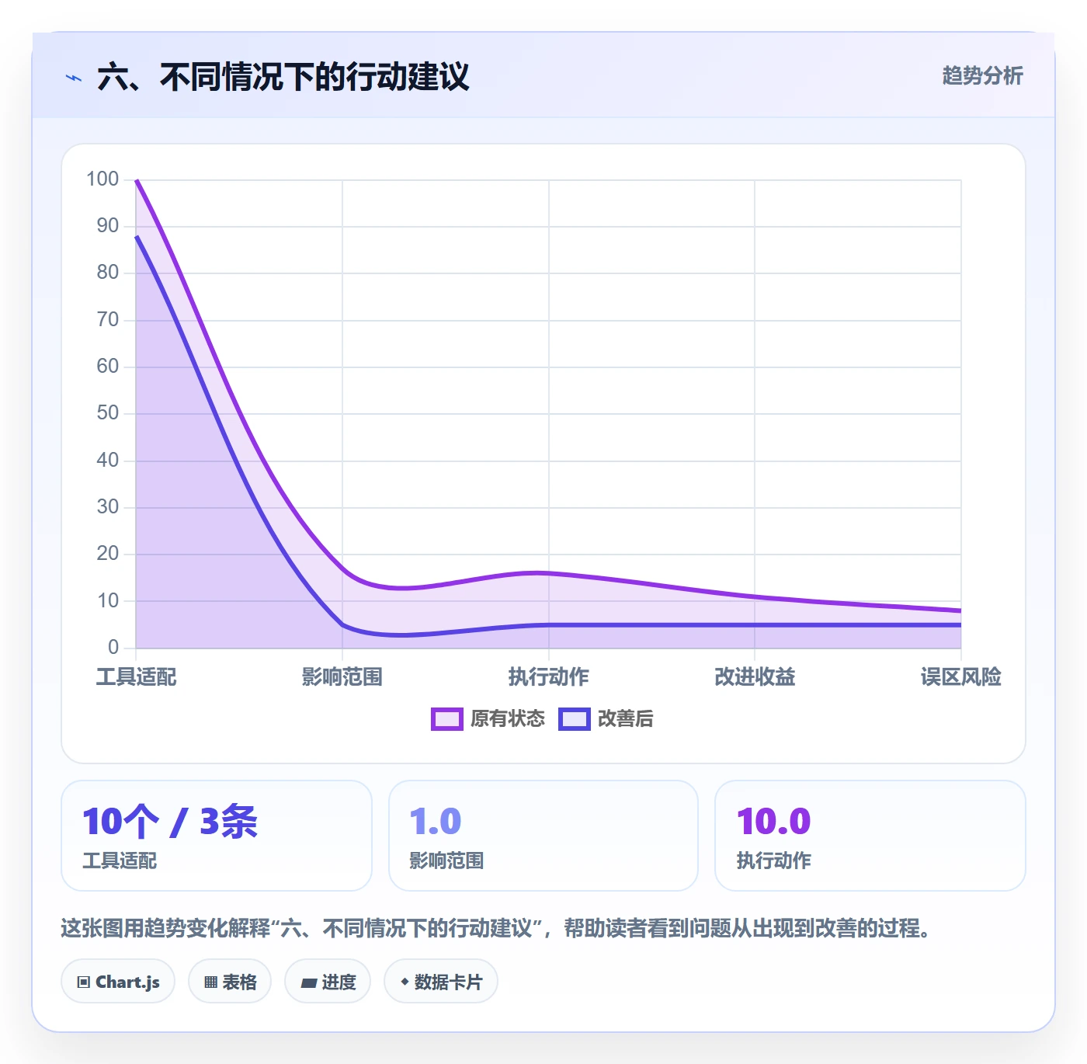Click the 工具适配 x-axis label

(136, 676)
